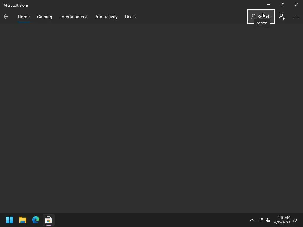This screenshot has width=303, height=227.
Task: Click the Microsoft Store taskbar icon
Action: (49, 220)
